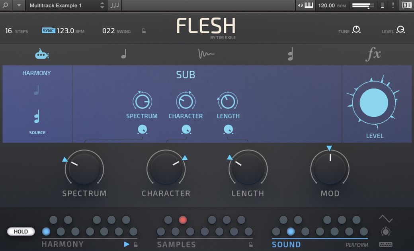Click the SAMPLES section label at bottom
The height and width of the screenshot is (251, 414).
176,244
